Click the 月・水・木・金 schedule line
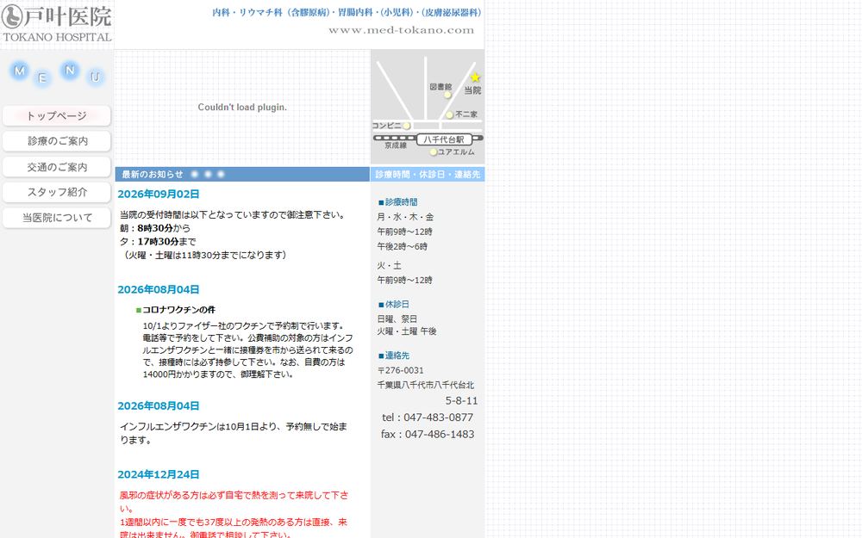This screenshot has width=862, height=538. [x=405, y=217]
